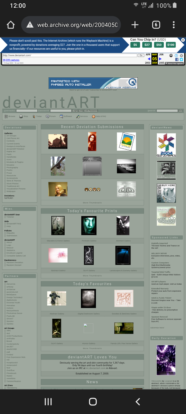Open Digital Art gallery link

11,151
